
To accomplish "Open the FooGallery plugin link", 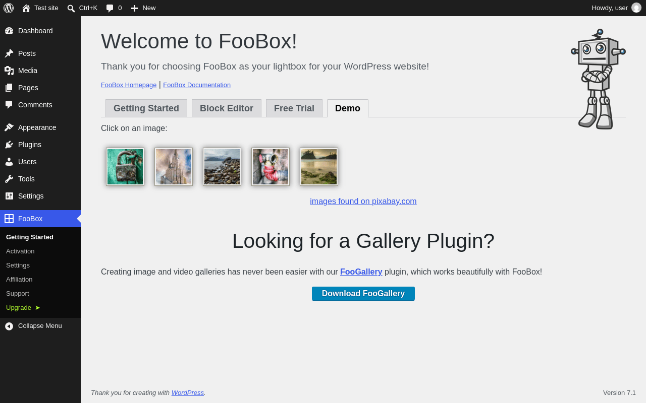I will (361, 272).
